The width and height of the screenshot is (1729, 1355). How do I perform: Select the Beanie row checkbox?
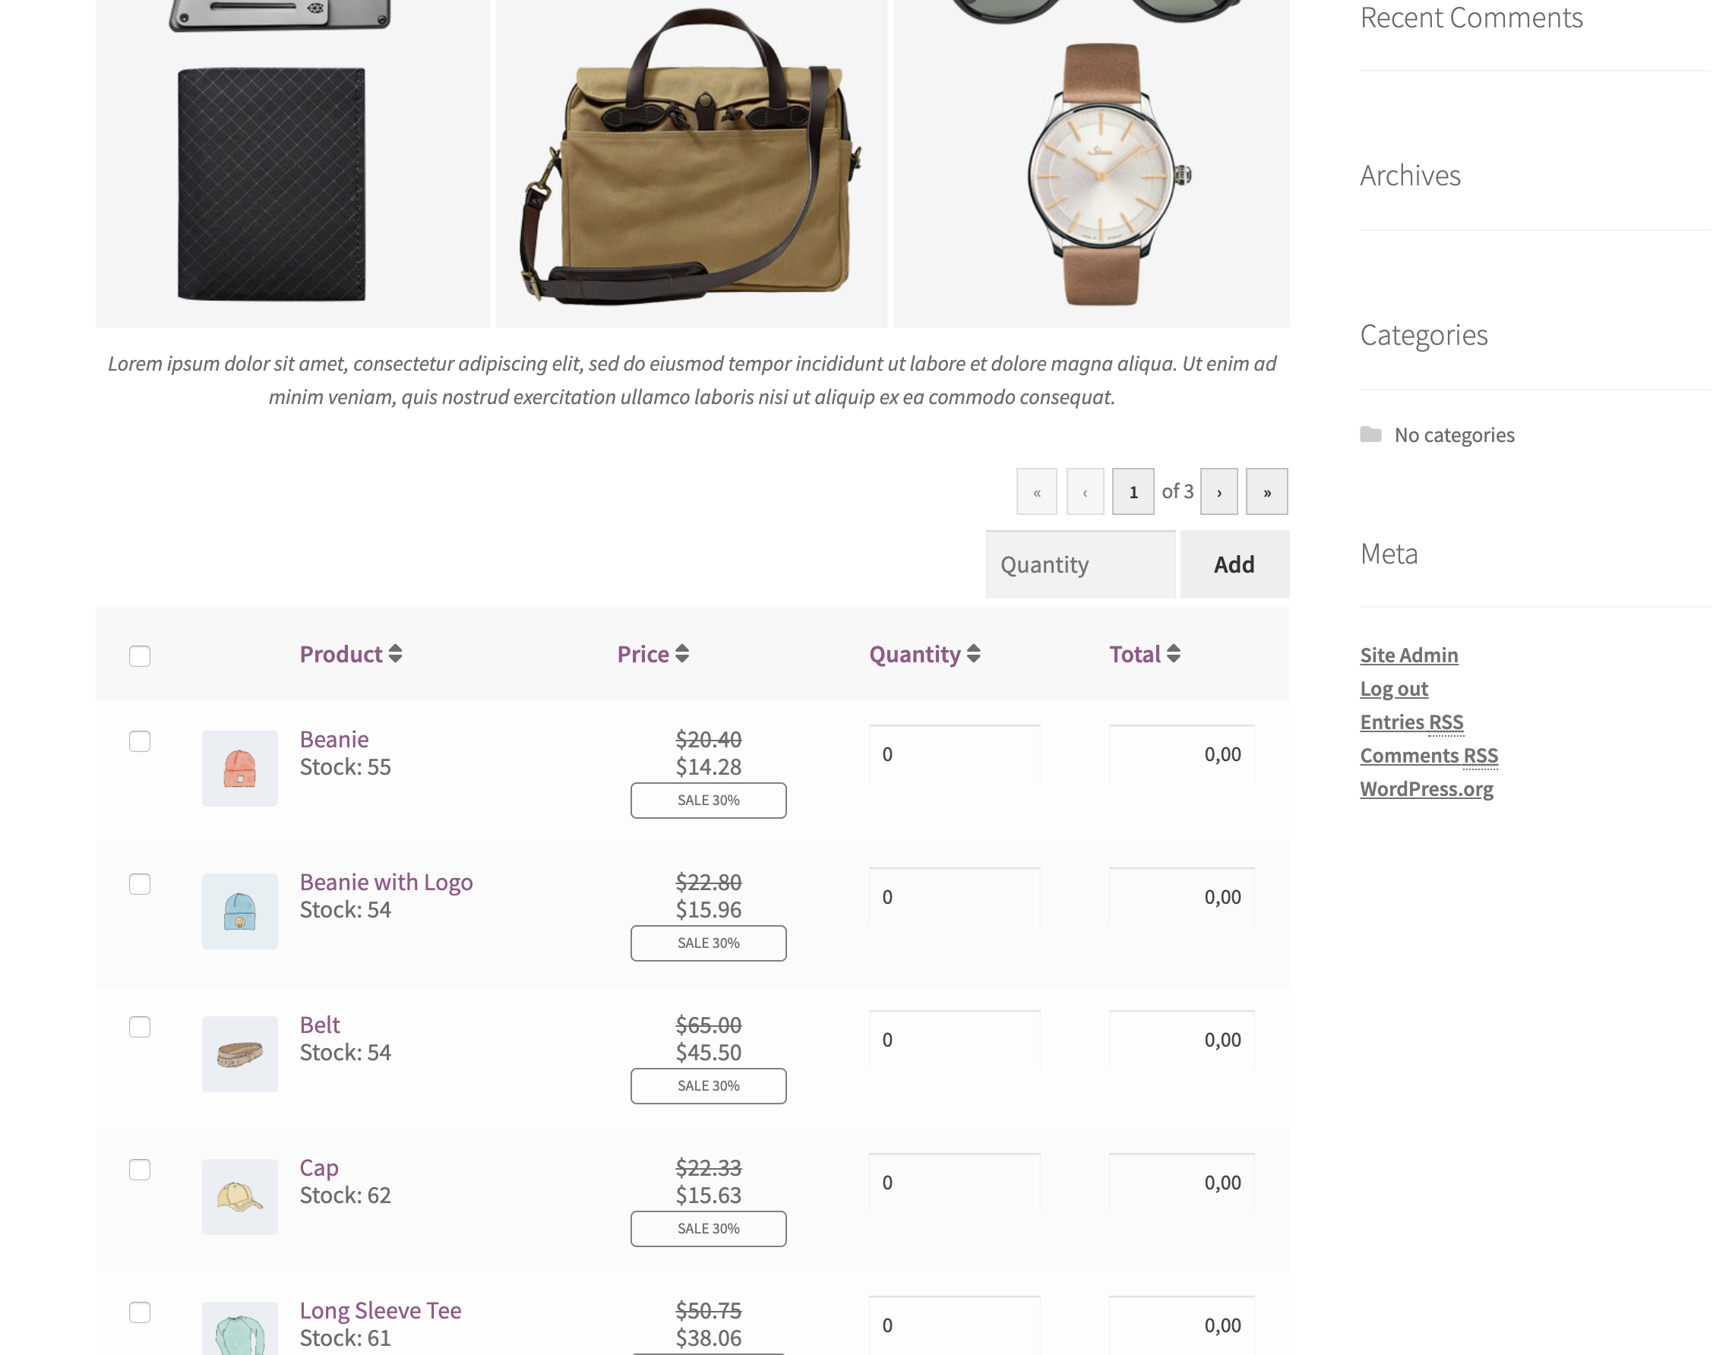140,741
